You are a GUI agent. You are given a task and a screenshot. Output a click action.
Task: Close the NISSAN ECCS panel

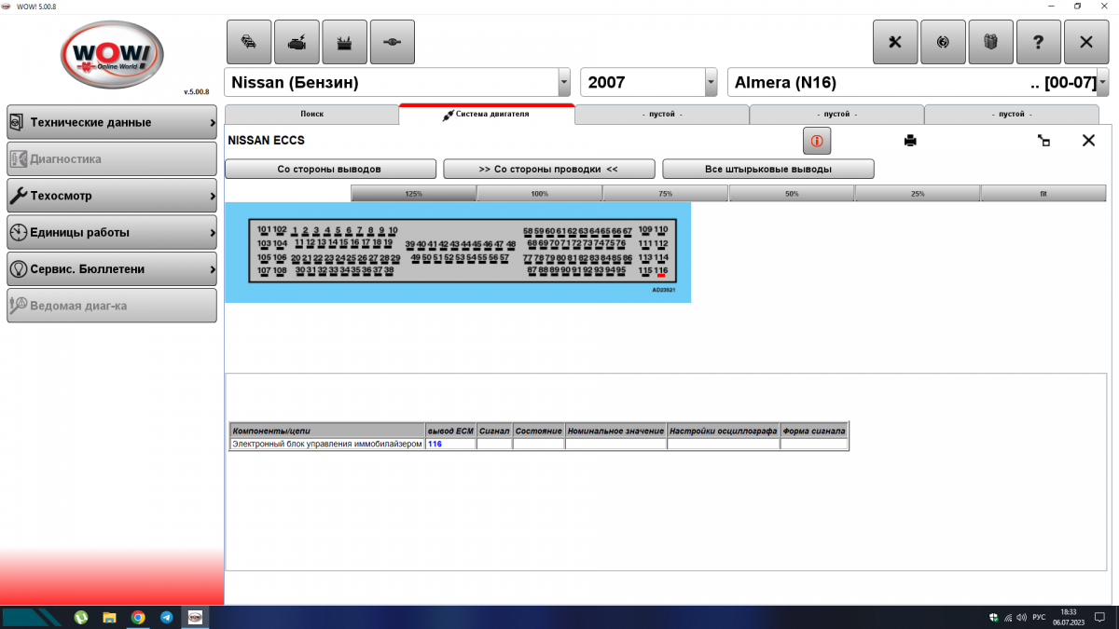(1088, 141)
